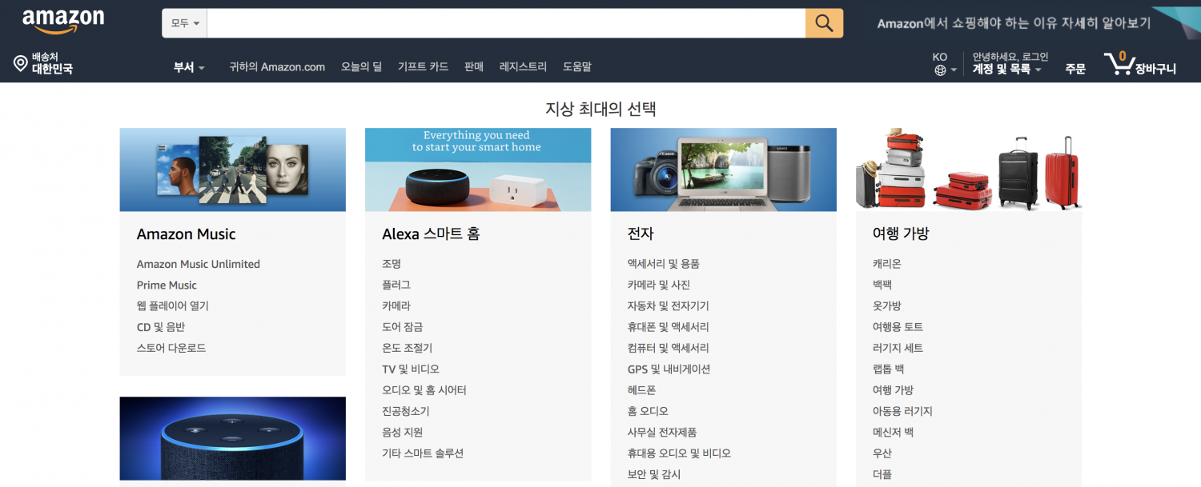
Task: Click inside the main search field
Action: tap(506, 23)
